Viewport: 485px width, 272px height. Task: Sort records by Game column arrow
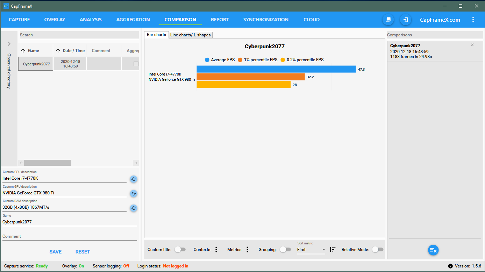(x=23, y=51)
